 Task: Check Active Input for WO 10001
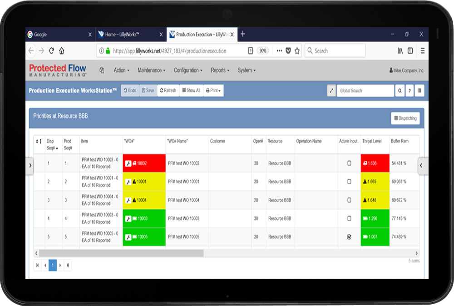(349, 182)
